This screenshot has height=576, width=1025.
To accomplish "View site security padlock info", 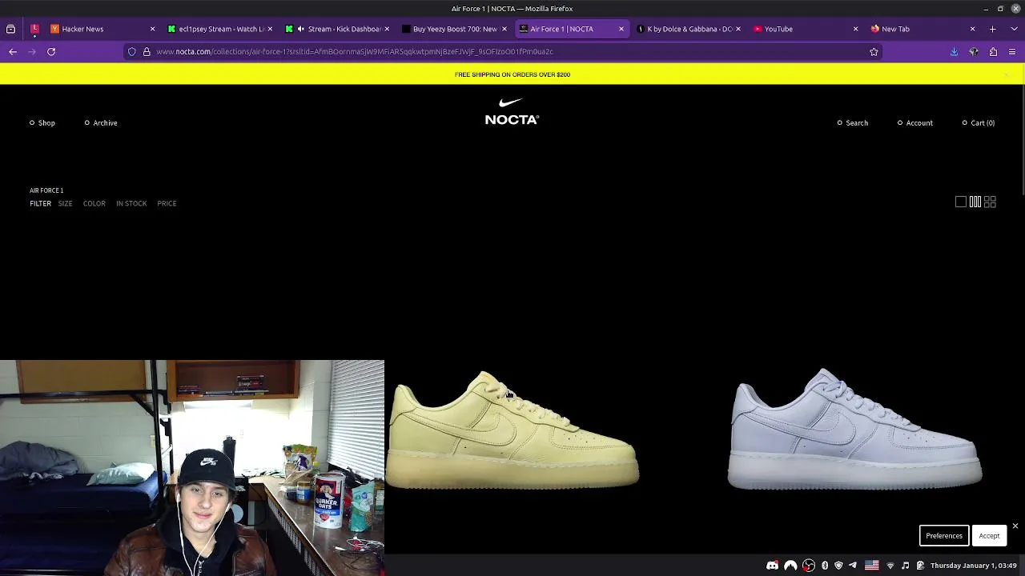I will tap(147, 51).
